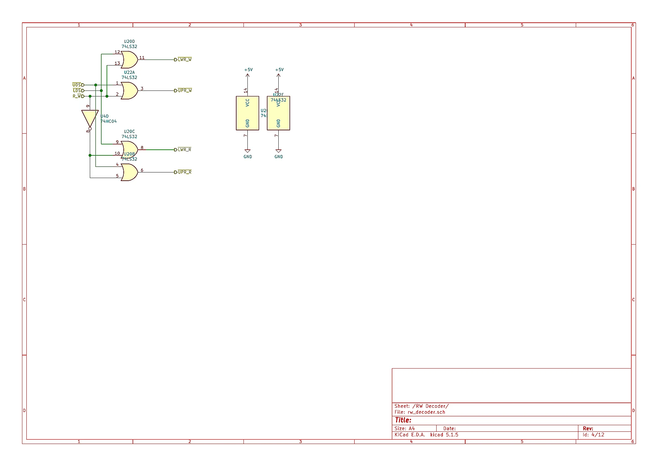The width and height of the screenshot is (658, 466).
Task: Click the LDS input label
Action: [77, 91]
